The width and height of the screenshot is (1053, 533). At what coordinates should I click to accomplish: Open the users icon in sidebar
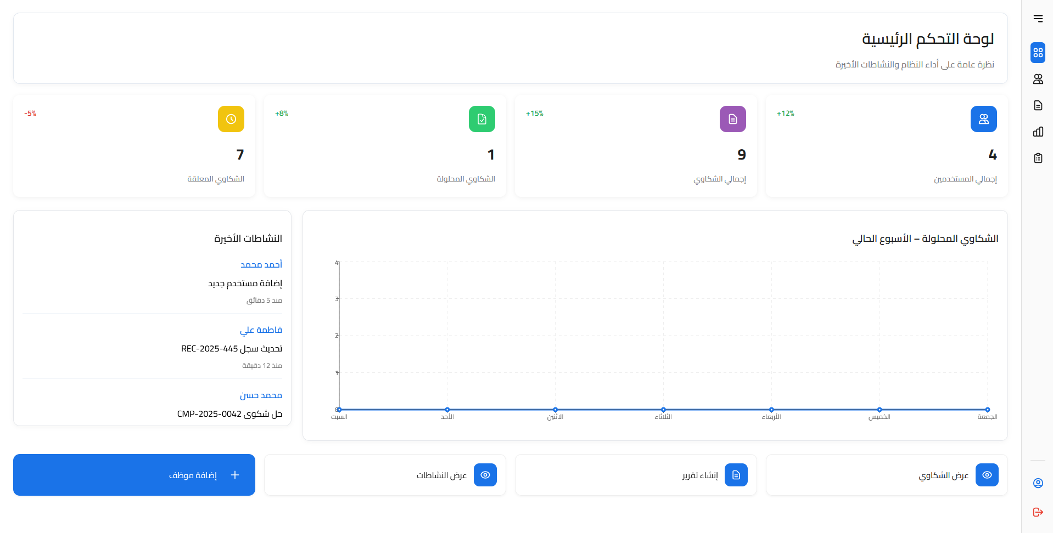tap(1038, 79)
